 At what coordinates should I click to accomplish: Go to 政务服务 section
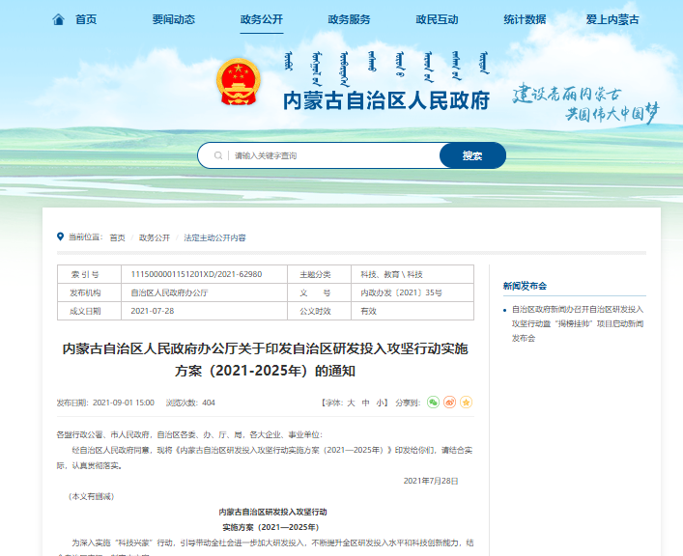click(x=349, y=19)
